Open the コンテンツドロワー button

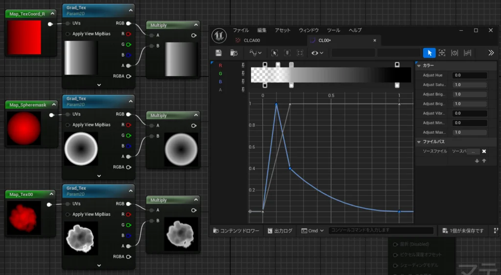(x=236, y=230)
